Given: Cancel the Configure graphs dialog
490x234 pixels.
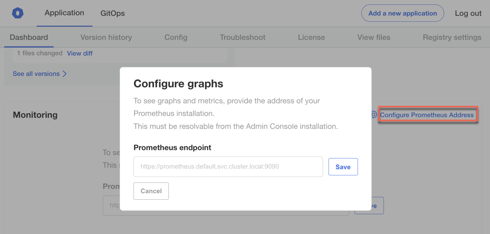Looking at the screenshot, I should pos(151,191).
